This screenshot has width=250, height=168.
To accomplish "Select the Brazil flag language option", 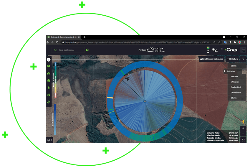I will 208,47.
